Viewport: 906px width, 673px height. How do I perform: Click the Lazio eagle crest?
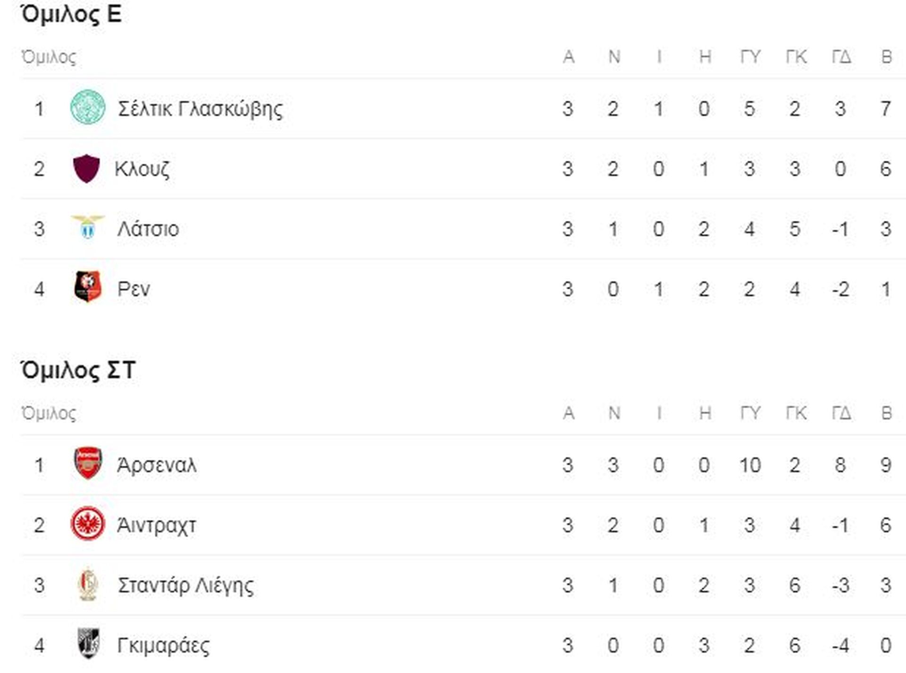point(88,227)
